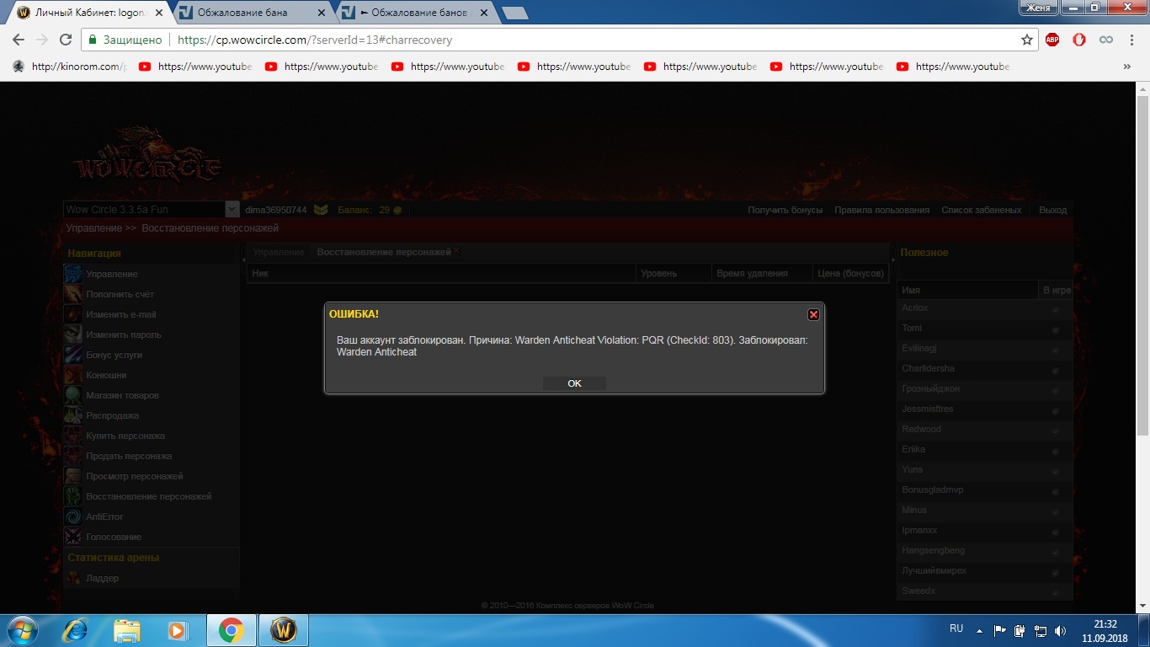The width and height of the screenshot is (1150, 647).
Task: Close the Восстановление персонажей panel tab
Action: click(457, 250)
